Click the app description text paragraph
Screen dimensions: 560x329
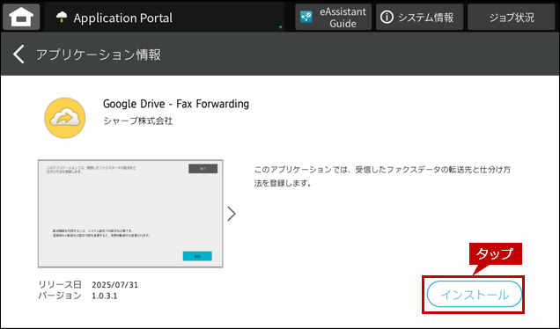click(382, 176)
